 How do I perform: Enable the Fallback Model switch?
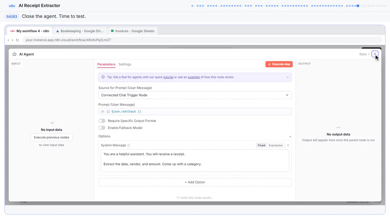click(102, 128)
